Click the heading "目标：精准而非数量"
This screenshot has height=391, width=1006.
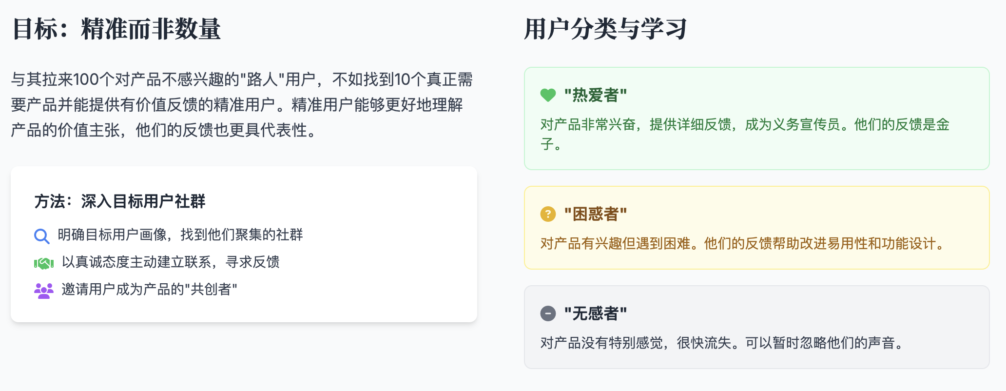[116, 29]
